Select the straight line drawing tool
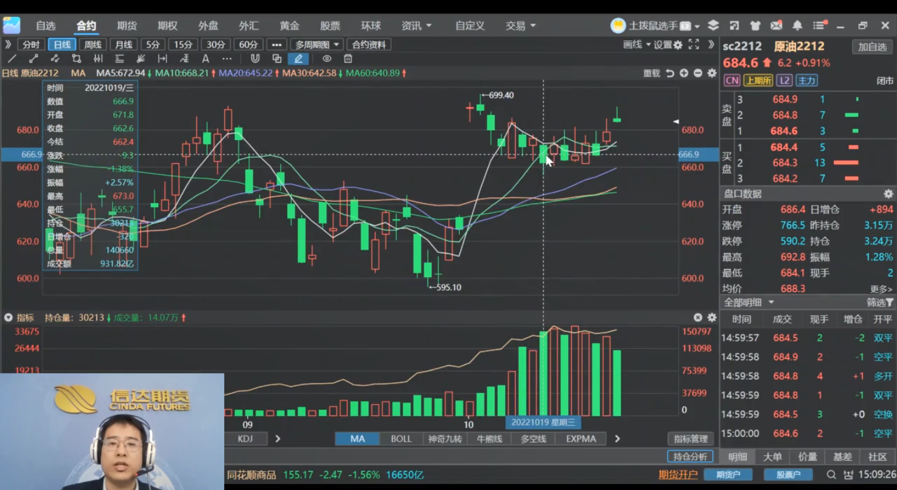The width and height of the screenshot is (897, 490). click(x=12, y=59)
